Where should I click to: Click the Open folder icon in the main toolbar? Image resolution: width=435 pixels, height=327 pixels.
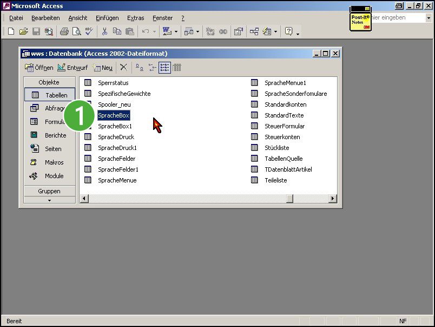point(24,31)
